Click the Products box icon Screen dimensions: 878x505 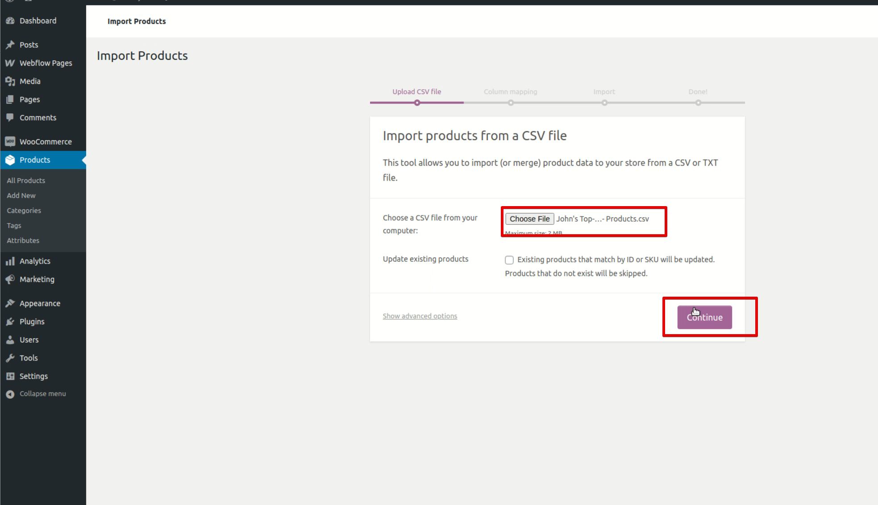[10, 160]
